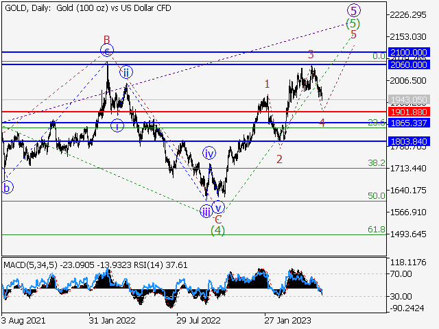Click the circled blue wave label b
This screenshot has height=329, width=439.
tap(8, 187)
